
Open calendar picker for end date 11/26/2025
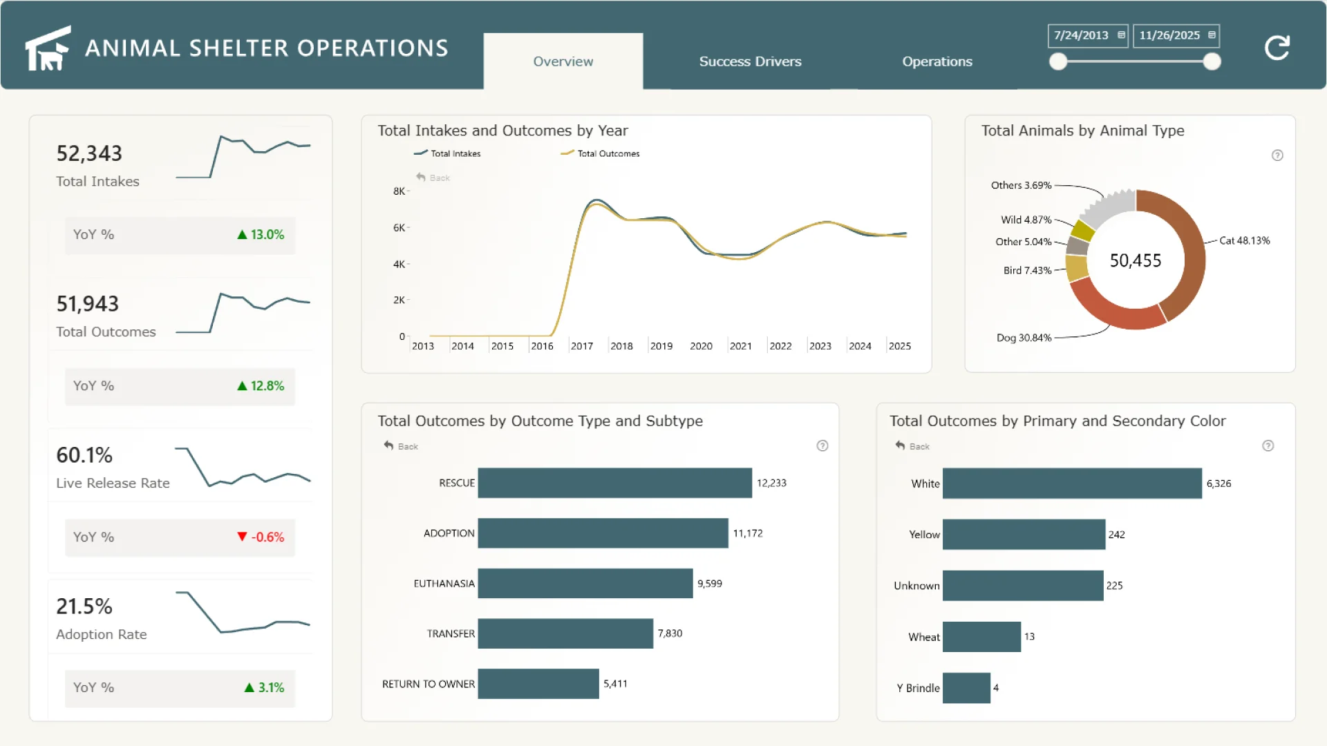(x=1212, y=35)
